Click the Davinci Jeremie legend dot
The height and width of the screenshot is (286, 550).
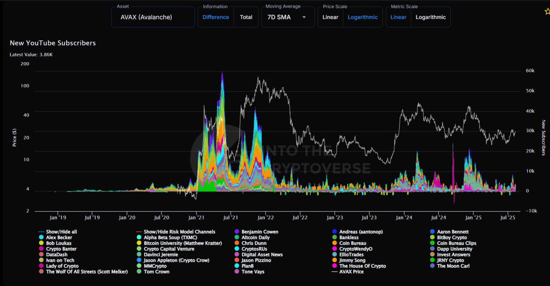139,254
